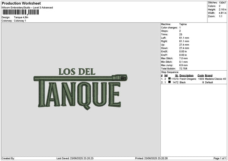Click the Down value '27.4 mm'

point(184,48)
